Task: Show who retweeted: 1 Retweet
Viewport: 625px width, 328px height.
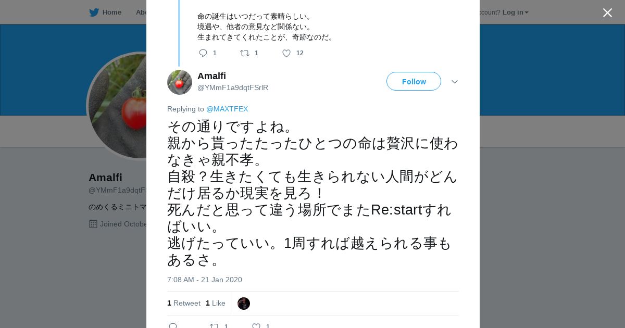Action: 184,303
